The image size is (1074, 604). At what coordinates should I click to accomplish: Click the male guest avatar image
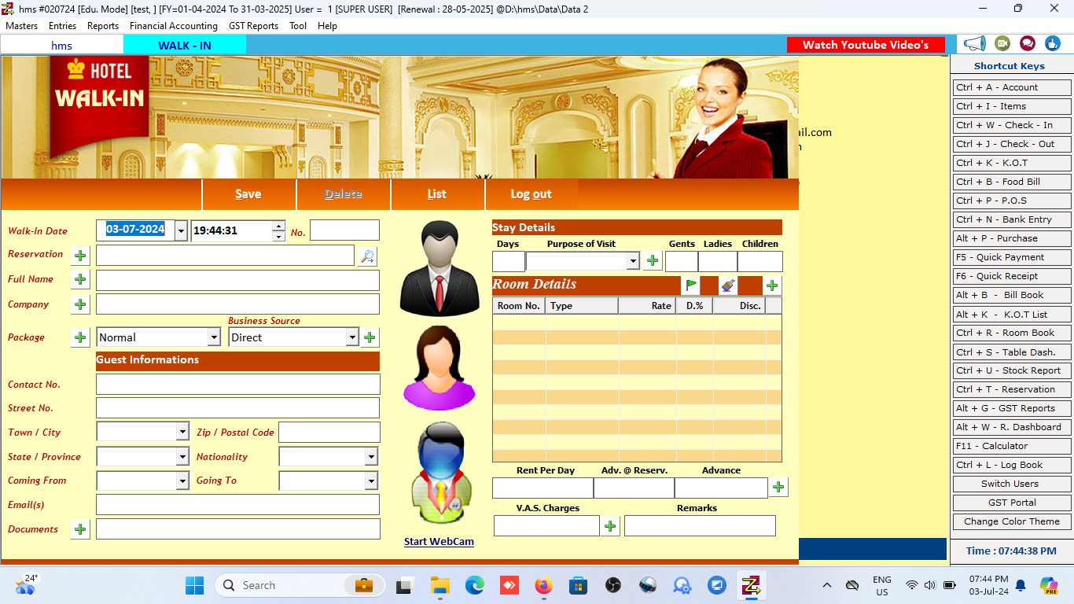[439, 269]
